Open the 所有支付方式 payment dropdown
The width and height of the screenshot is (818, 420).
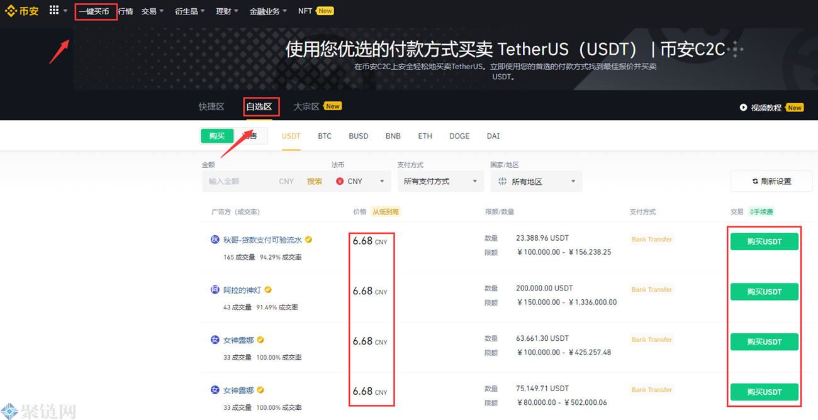pos(439,181)
